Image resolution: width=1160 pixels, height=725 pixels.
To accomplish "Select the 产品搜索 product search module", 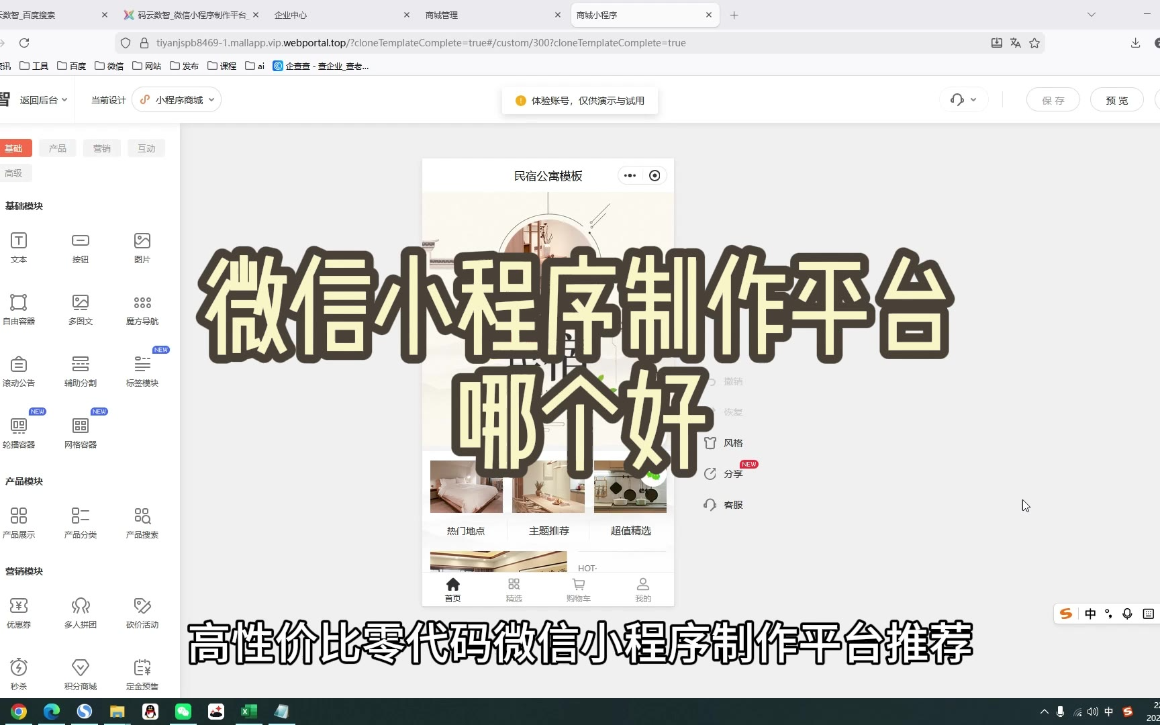I will (x=142, y=516).
